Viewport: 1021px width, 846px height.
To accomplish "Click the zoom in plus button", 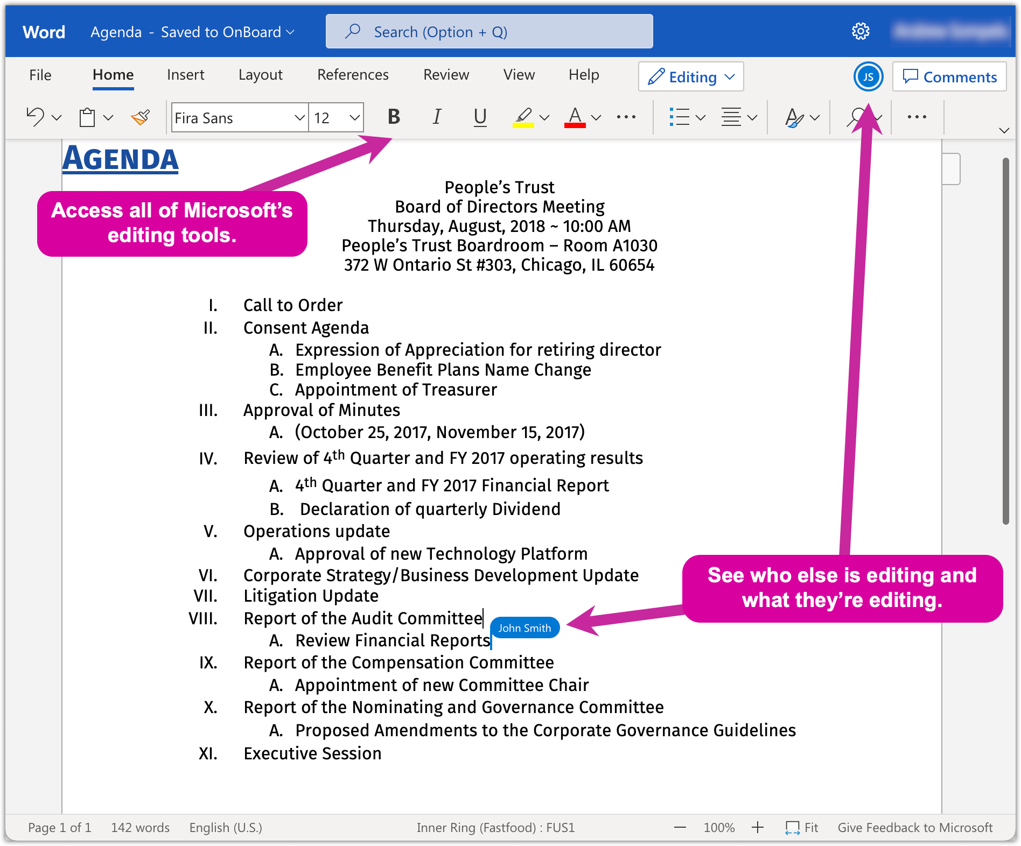I will click(x=758, y=827).
